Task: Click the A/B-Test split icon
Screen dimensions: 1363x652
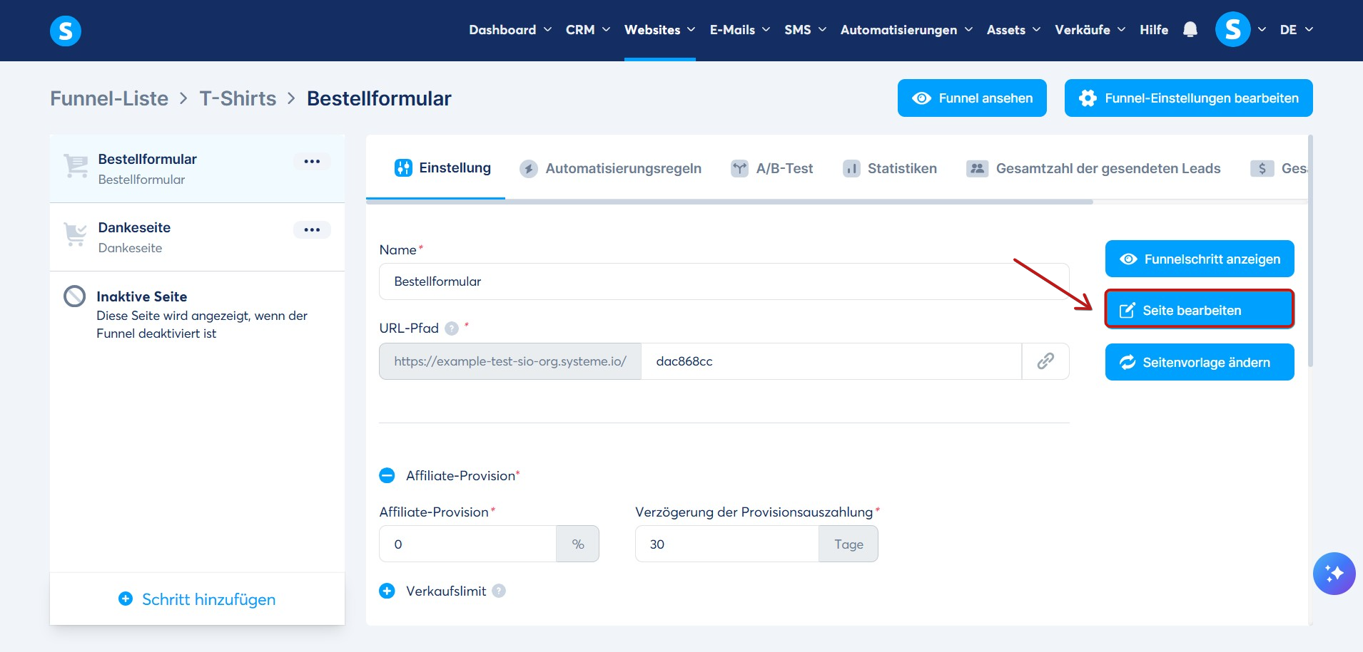Action: [739, 169]
